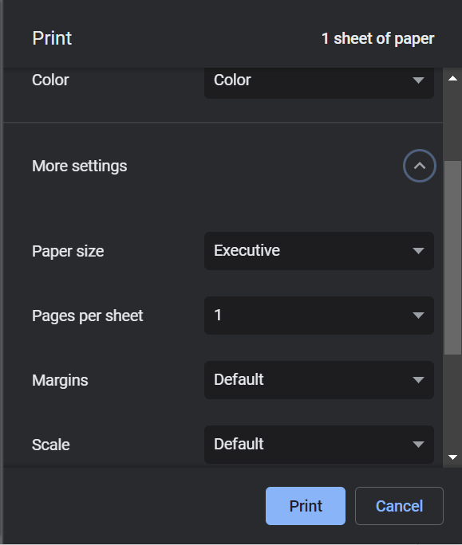462x545 pixels.
Task: Click the Paper size label
Action: 68,251
